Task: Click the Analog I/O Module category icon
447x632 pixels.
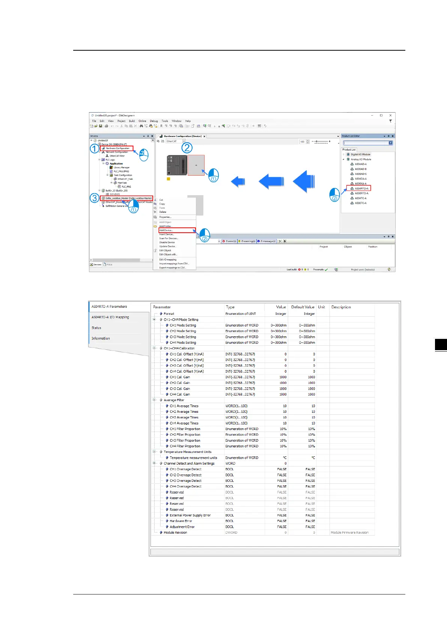Action: [348, 159]
